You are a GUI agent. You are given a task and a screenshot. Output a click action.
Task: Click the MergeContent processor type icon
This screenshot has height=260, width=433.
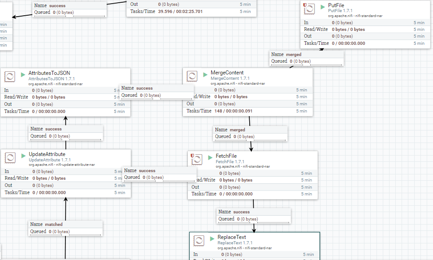[192, 76]
